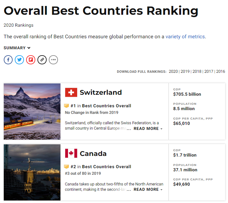Expand Switzerland's READ MORE description

[x=148, y=129]
